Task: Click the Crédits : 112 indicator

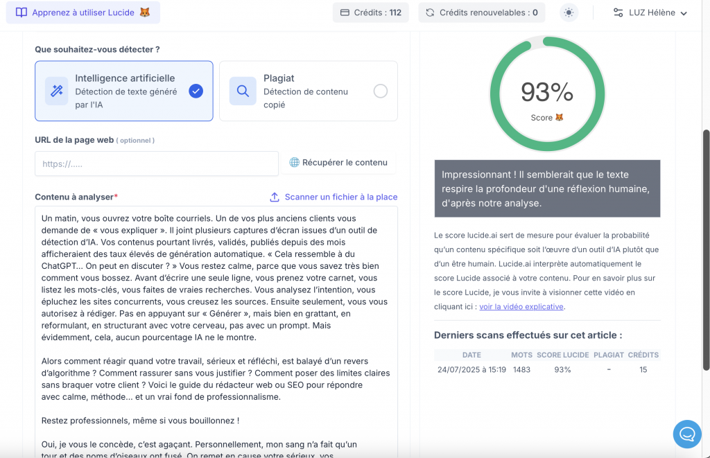Action: pos(371,12)
